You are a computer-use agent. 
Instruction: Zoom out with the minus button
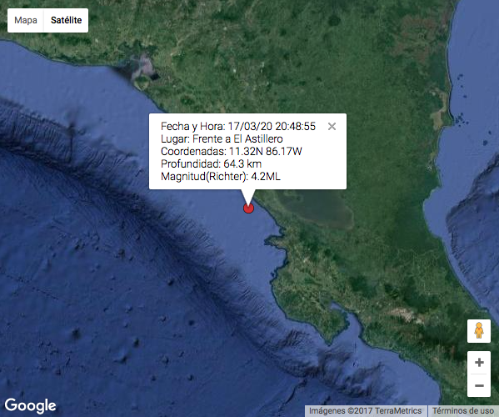point(479,386)
